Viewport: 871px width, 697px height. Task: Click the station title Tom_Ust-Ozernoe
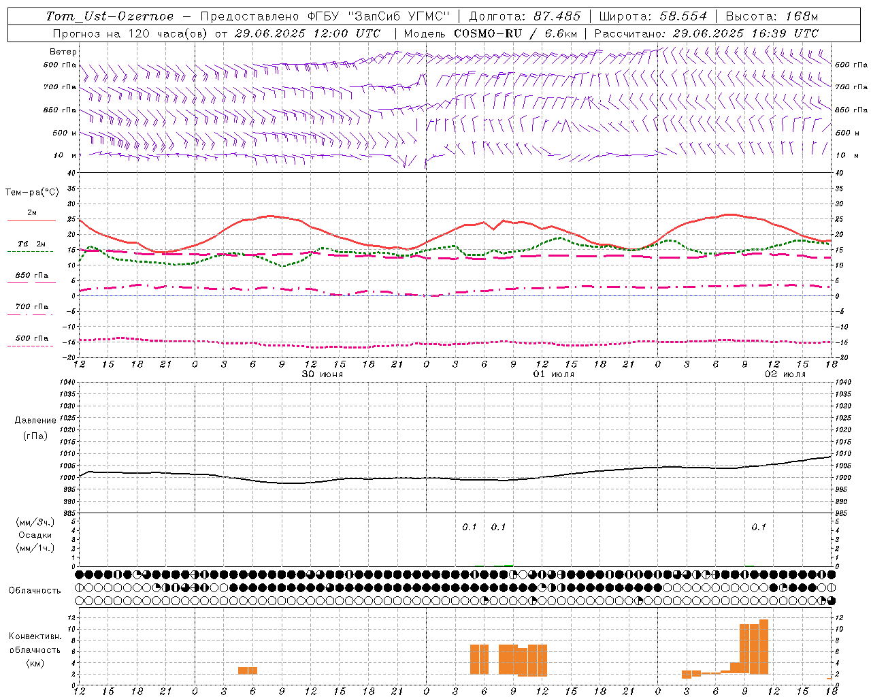[x=110, y=16]
